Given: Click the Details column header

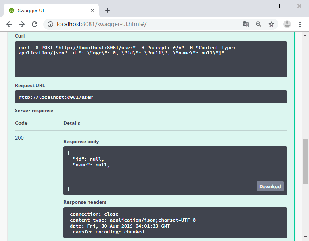Looking at the screenshot, I should coord(72,123).
